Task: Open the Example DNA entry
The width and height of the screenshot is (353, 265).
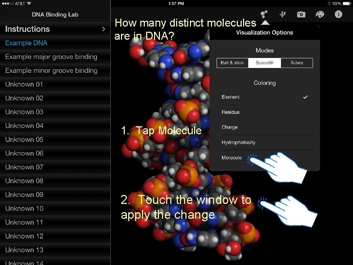Action: pos(26,43)
